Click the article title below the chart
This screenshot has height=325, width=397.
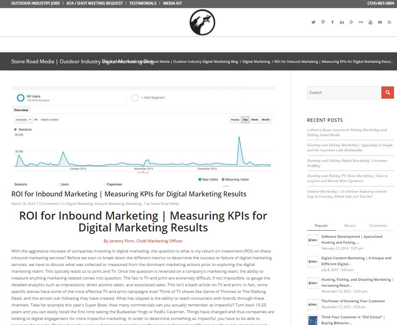point(129,194)
